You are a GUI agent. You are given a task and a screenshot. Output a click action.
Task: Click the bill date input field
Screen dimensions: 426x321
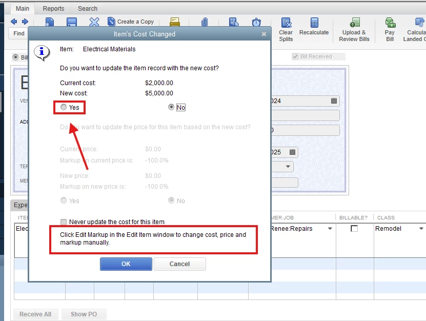click(306, 101)
